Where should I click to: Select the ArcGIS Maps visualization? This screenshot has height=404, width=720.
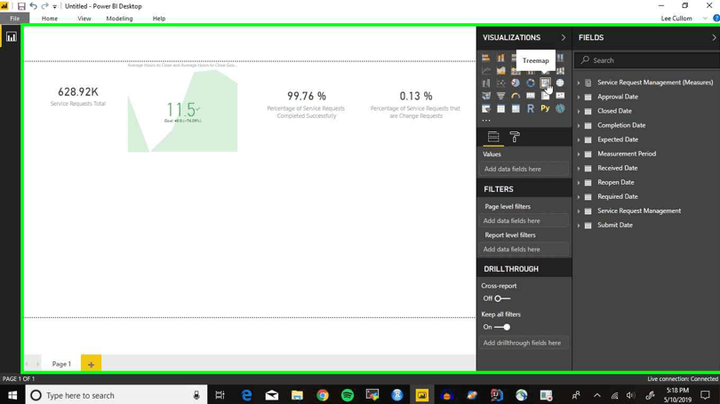(x=560, y=108)
